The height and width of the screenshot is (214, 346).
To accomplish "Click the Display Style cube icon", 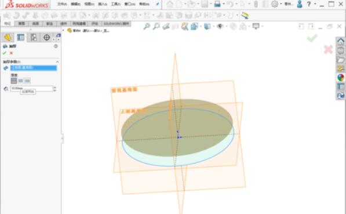I will [x=207, y=26].
